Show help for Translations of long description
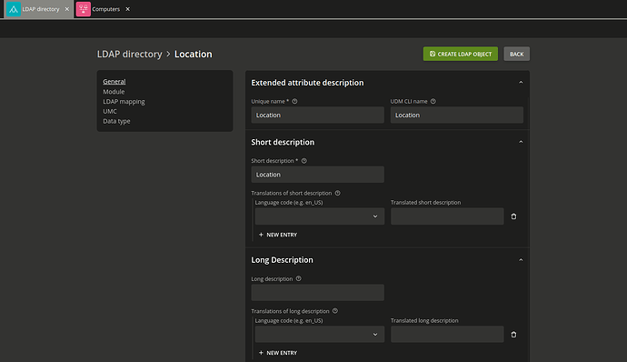 (x=335, y=311)
